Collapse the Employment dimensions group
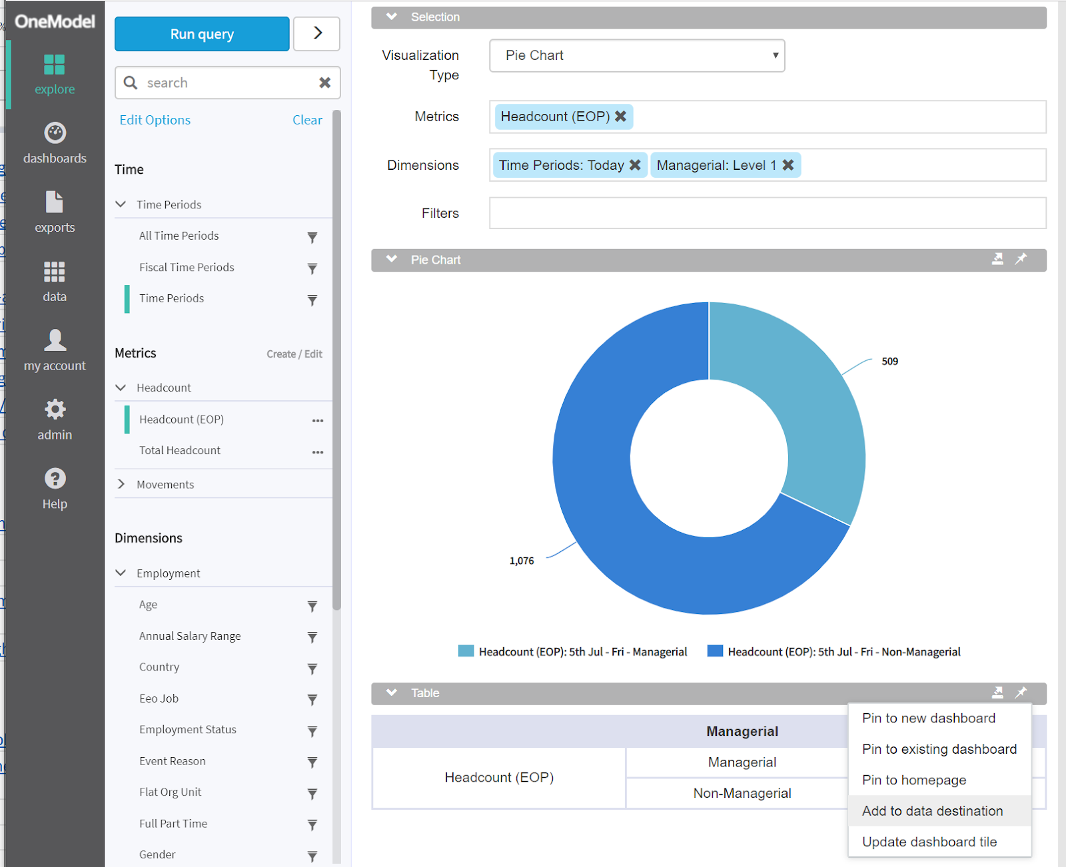This screenshot has height=867, width=1066. tap(121, 573)
